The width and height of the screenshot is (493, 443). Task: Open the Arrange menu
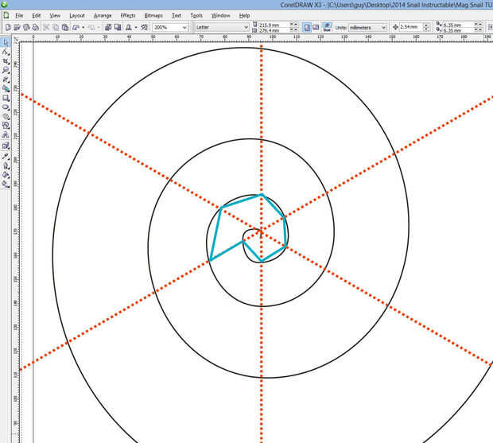102,15
